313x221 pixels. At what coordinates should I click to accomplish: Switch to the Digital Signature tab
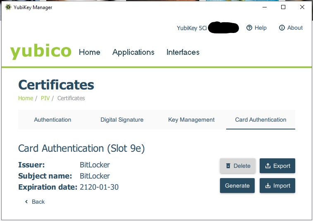click(122, 120)
